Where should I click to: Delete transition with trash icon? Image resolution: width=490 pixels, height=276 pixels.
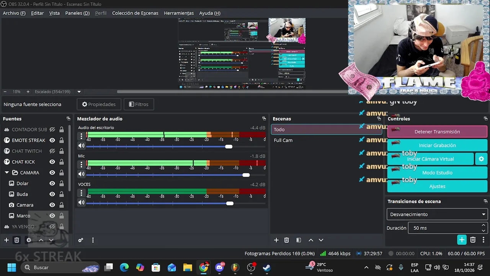(x=473, y=240)
